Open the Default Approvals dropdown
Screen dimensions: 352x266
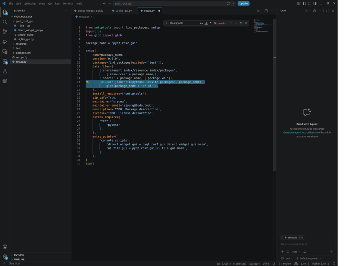coord(309,258)
